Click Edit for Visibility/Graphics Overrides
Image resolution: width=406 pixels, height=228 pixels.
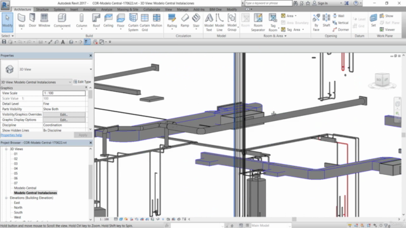[64, 115]
